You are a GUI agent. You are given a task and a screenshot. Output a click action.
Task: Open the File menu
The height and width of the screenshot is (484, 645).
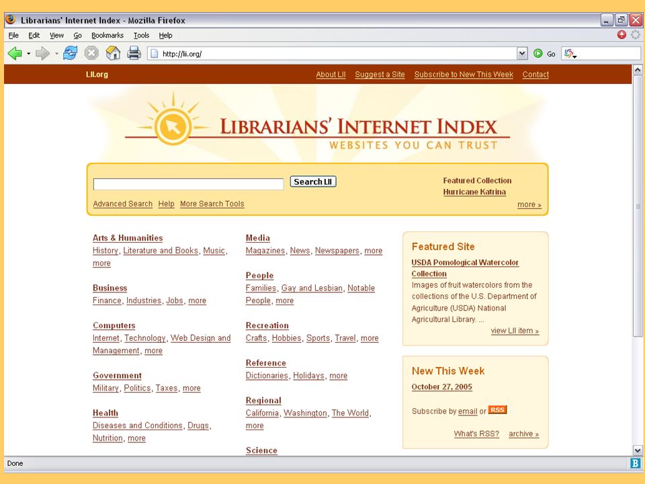tap(13, 36)
